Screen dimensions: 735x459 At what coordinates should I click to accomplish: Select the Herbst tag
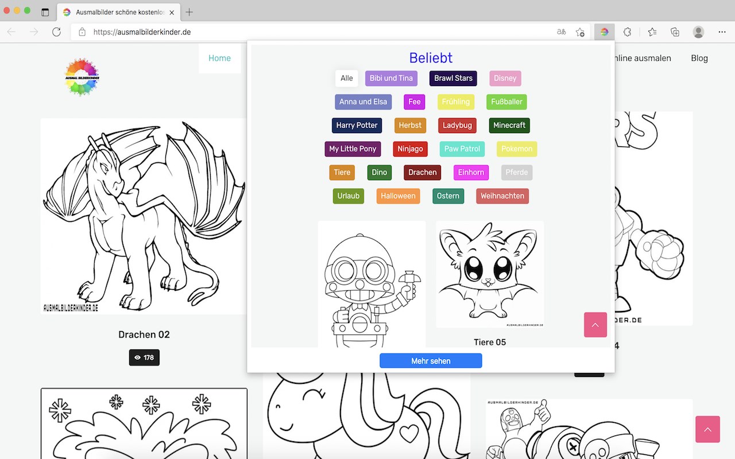410,125
